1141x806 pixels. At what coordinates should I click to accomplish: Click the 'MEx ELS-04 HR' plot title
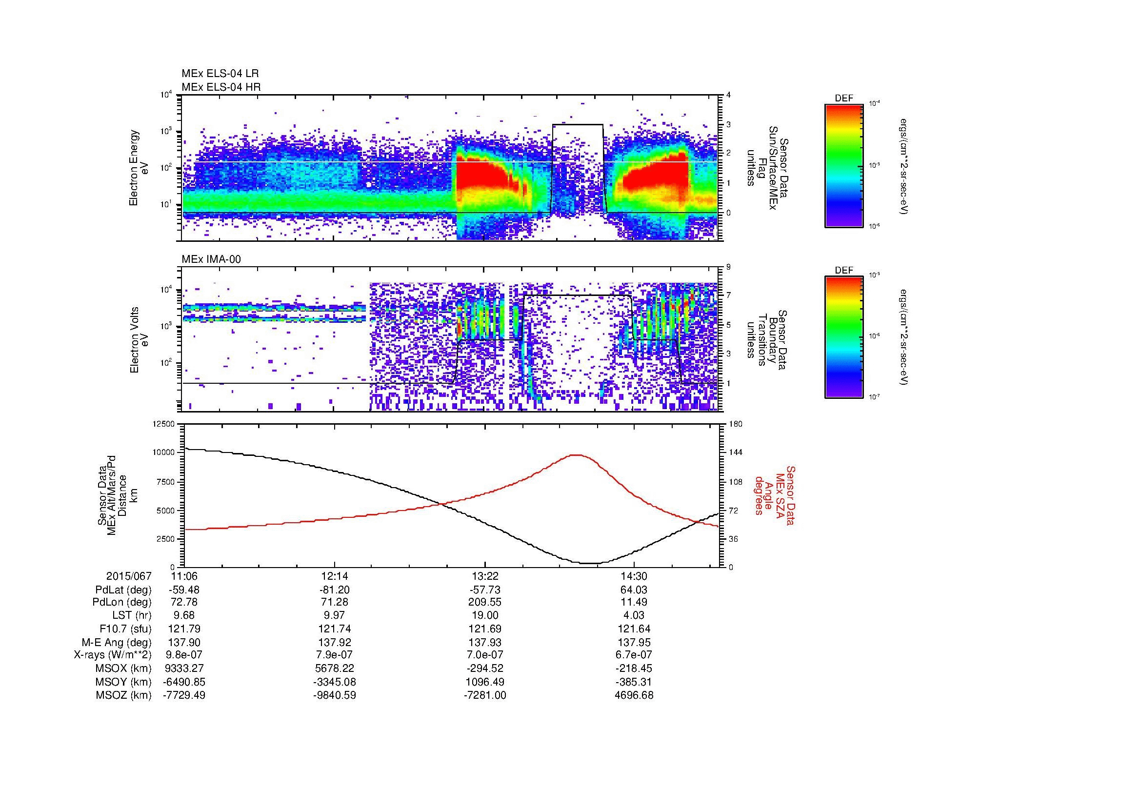pyautogui.click(x=221, y=87)
